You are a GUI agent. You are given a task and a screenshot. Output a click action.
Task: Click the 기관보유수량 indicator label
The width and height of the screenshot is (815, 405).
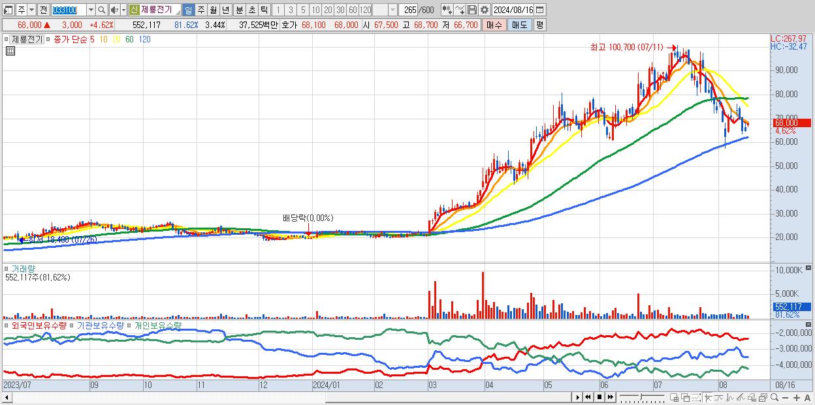tap(100, 325)
